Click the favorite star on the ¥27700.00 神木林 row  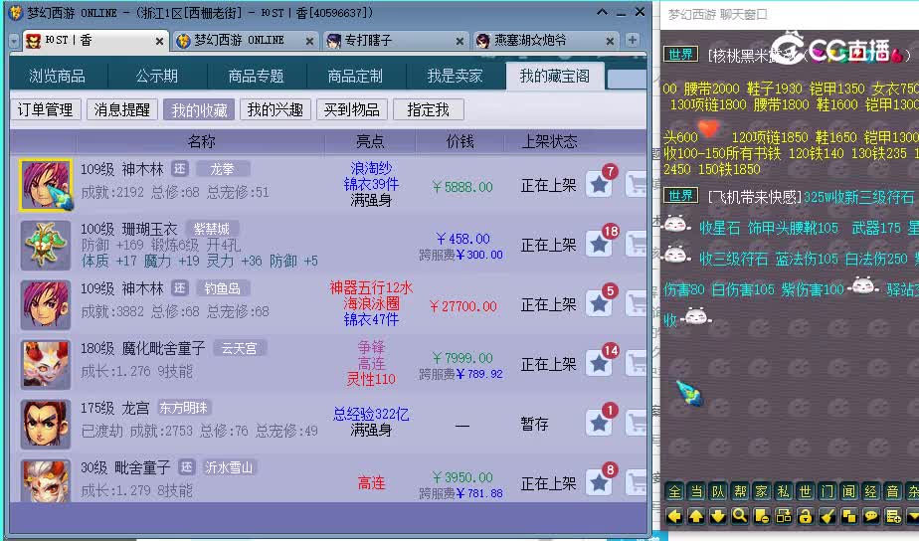pos(599,304)
